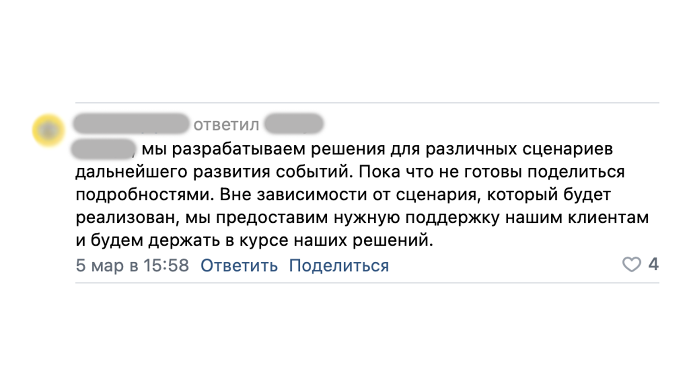Click the divider line above the comment
Viewport: 689px width, 387px height.
click(367, 103)
